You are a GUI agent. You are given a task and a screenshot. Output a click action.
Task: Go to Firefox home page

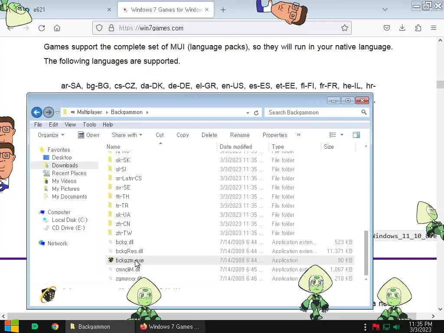click(57, 28)
